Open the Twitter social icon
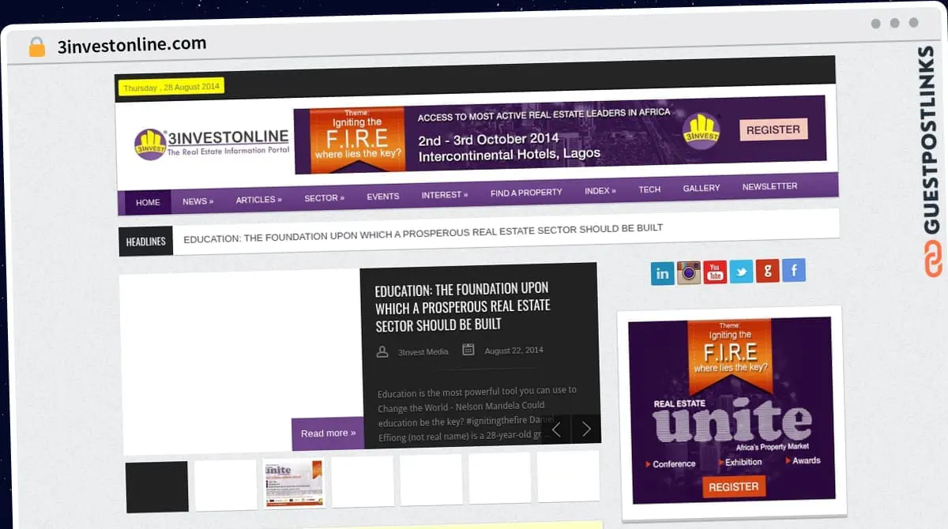This screenshot has width=948, height=529. tap(741, 271)
